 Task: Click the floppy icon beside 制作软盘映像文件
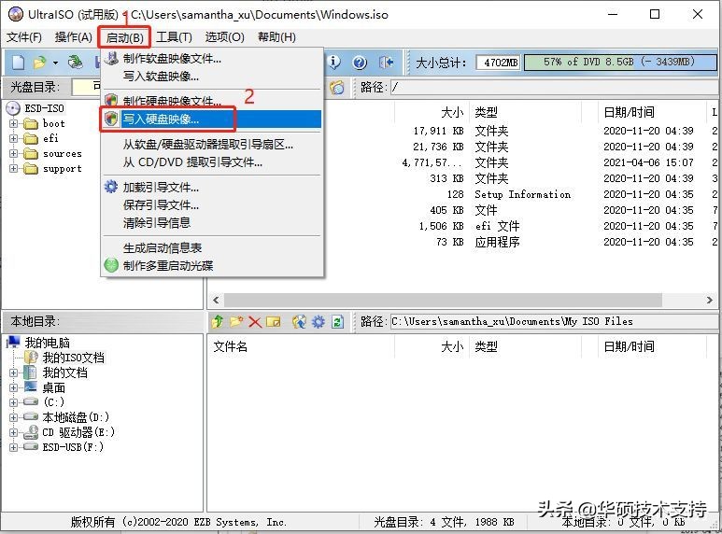click(111, 58)
